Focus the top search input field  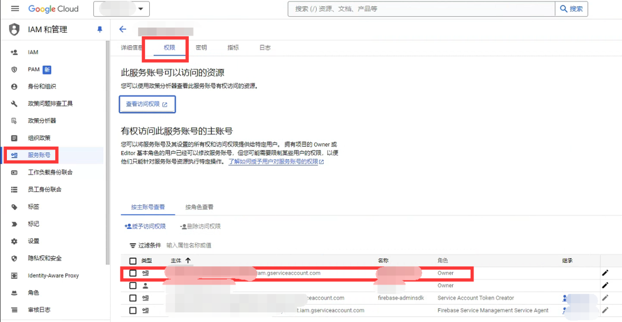point(421,9)
